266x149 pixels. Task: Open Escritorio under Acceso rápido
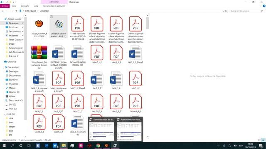click(13, 27)
